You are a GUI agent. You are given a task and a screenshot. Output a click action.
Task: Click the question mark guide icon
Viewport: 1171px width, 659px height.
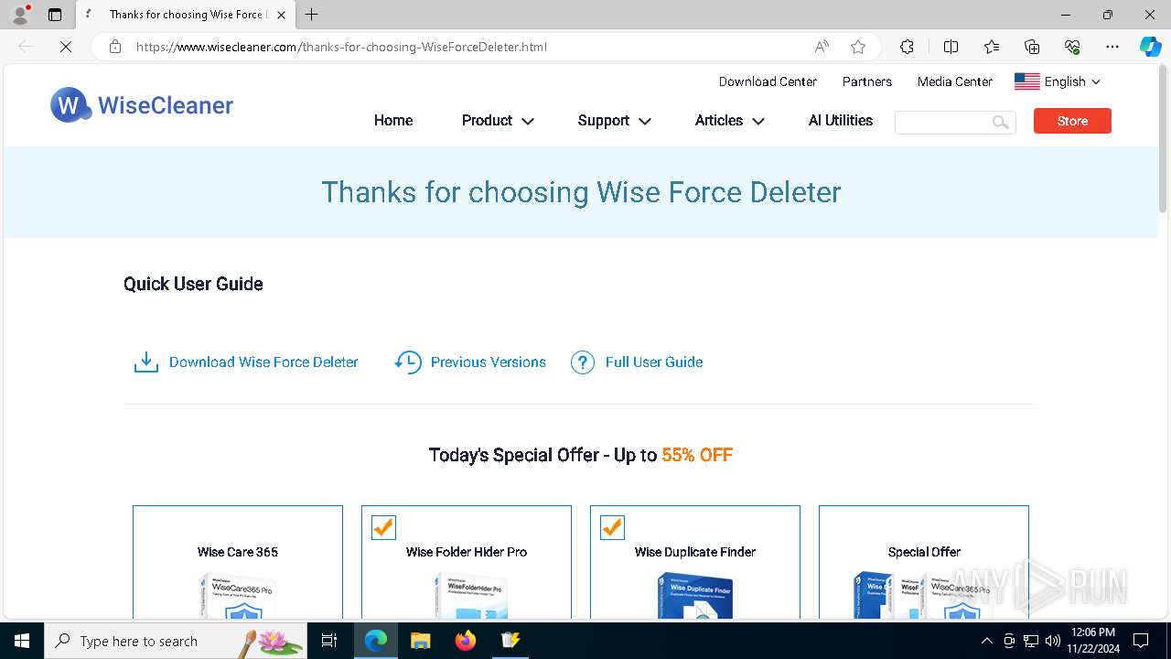583,362
